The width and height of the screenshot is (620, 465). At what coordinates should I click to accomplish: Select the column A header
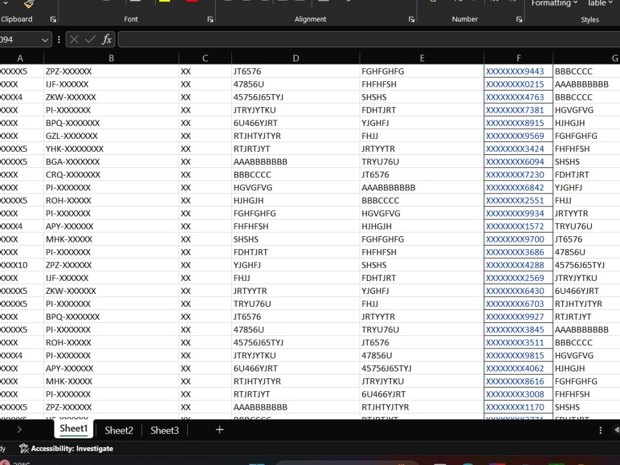[x=20, y=58]
